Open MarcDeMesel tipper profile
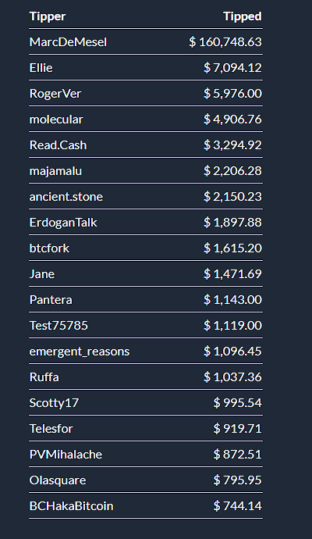 point(68,42)
